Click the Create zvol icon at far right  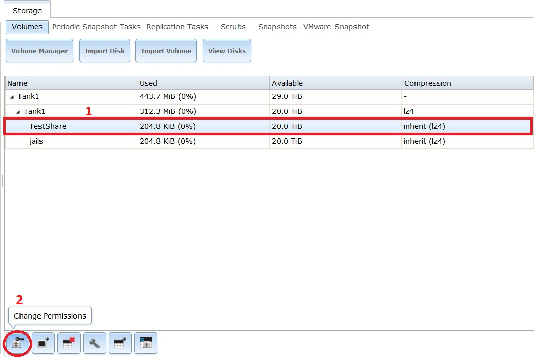[x=146, y=344]
